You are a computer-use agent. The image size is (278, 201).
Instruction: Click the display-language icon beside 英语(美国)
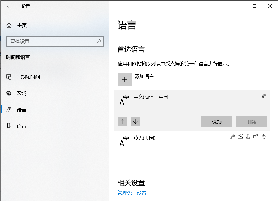(x=232, y=137)
